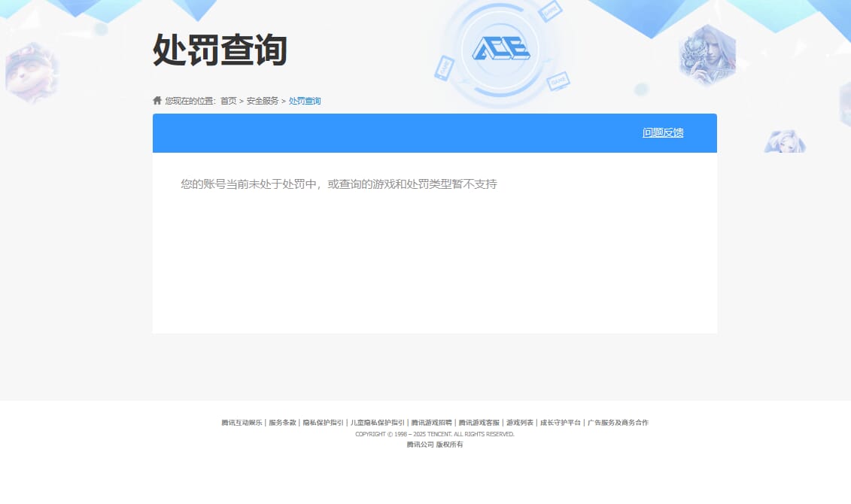Viewport: 851px width, 504px height.
Task: Go to 首页 in the breadcrumb
Action: tap(229, 101)
